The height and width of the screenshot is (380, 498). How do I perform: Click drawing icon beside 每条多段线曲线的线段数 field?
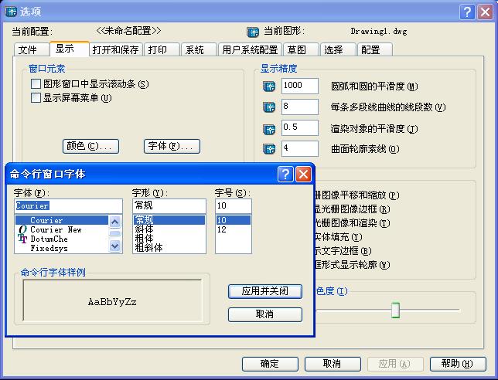[x=269, y=107]
